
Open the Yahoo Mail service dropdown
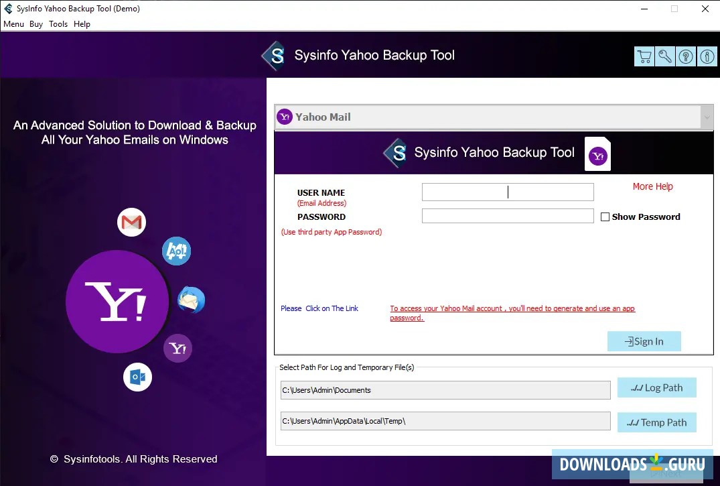(707, 117)
